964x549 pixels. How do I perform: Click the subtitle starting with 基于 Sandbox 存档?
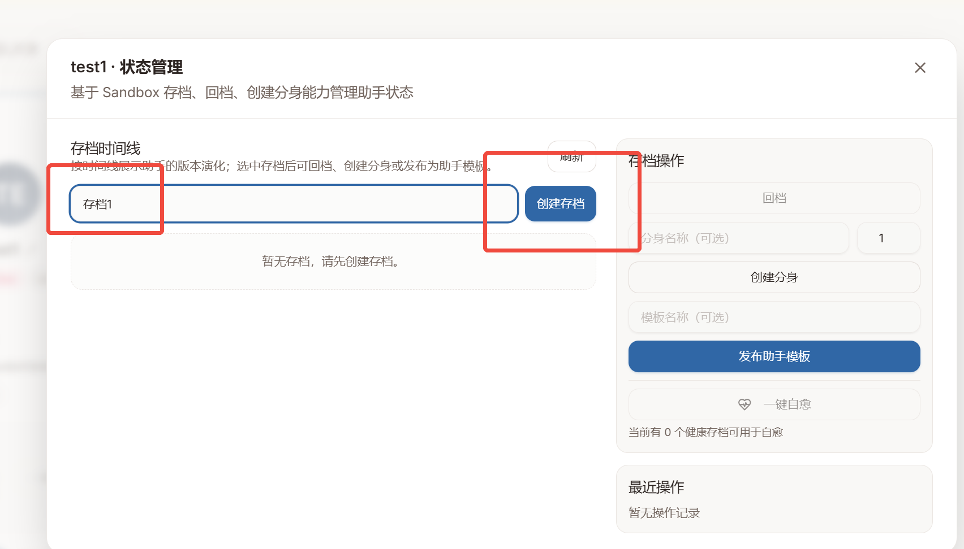click(242, 93)
